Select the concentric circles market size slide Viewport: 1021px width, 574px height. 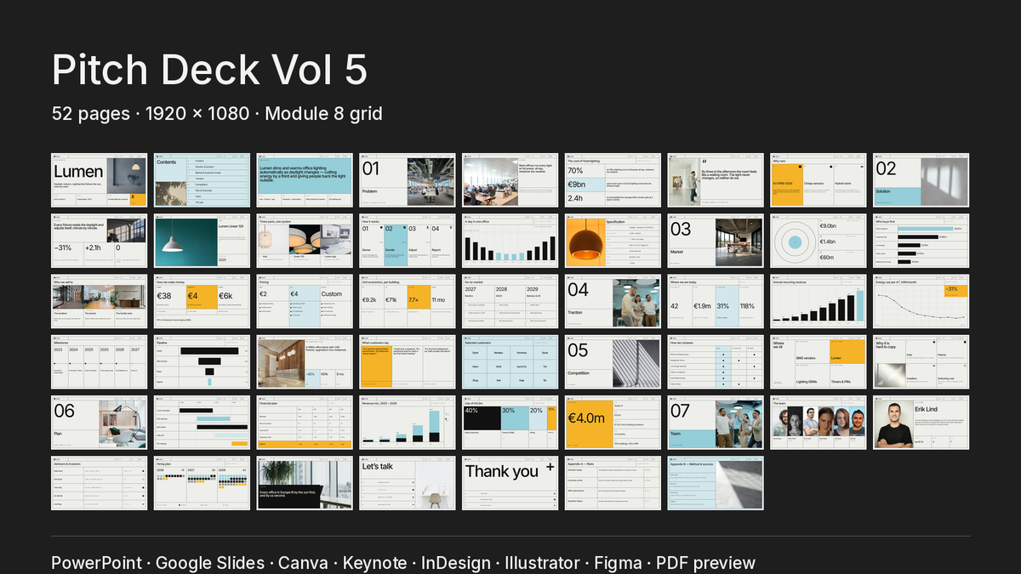click(819, 241)
